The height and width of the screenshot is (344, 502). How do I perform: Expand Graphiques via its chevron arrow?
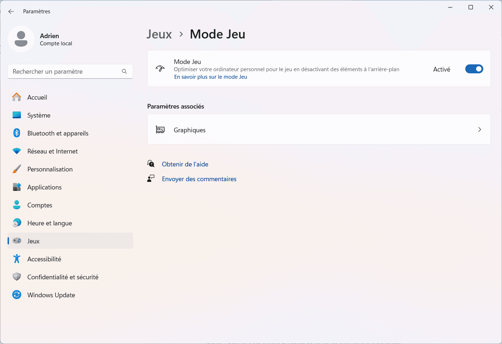(479, 129)
